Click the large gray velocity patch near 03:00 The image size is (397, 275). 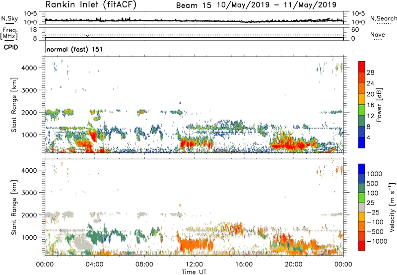click(x=83, y=243)
